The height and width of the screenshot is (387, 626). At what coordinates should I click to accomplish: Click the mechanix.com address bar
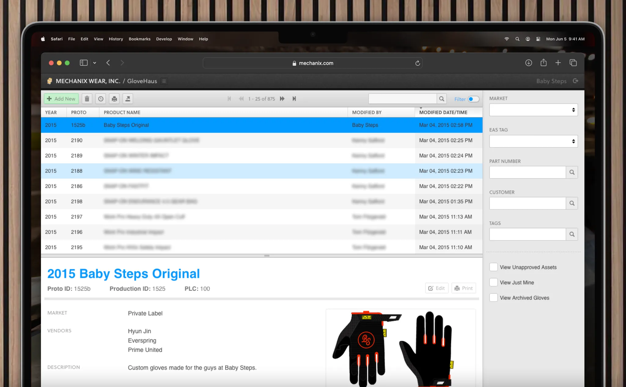(x=313, y=63)
